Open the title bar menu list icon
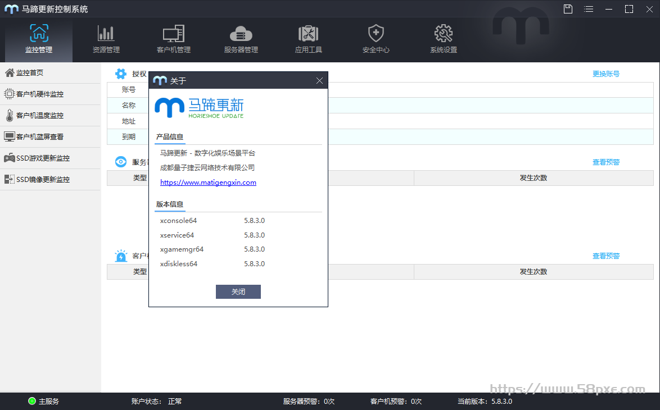Image resolution: width=660 pixels, height=410 pixels. (589, 9)
